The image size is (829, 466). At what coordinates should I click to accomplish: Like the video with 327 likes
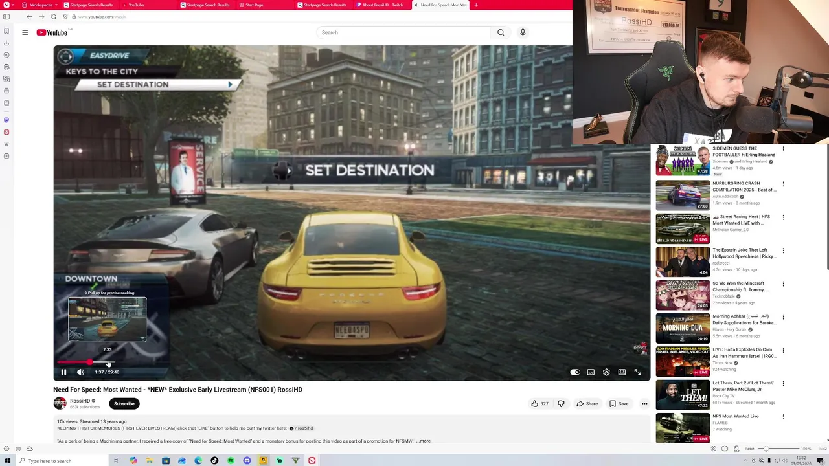pos(539,403)
